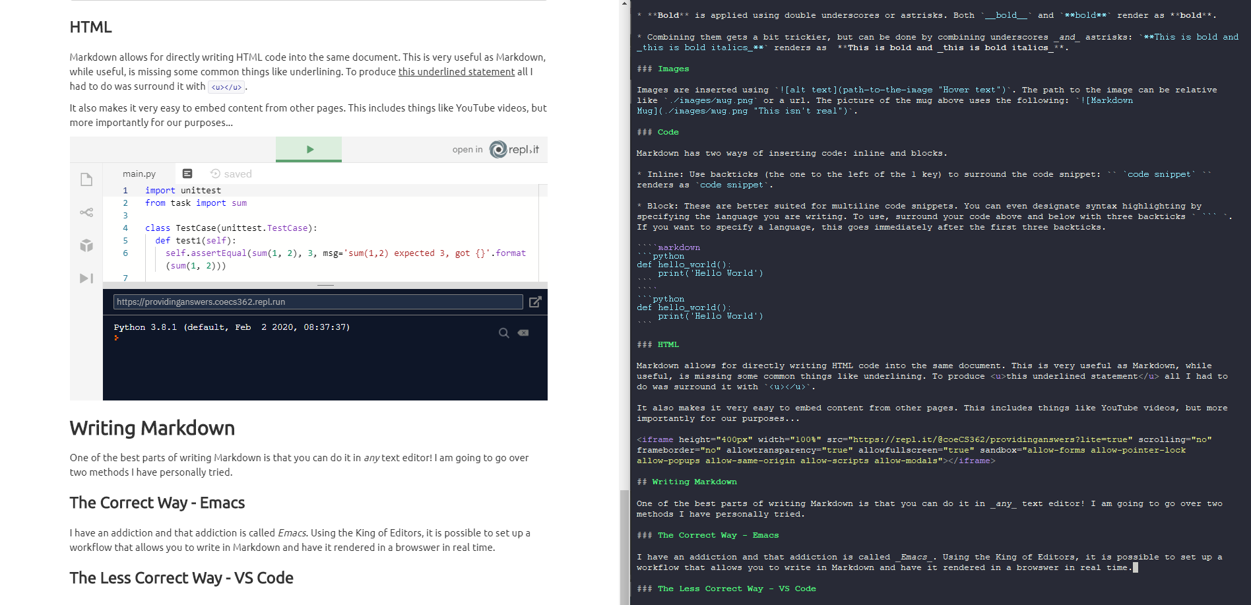This screenshot has height=605, width=1251.
Task: Click code line 'import unittest'
Action: tap(183, 190)
